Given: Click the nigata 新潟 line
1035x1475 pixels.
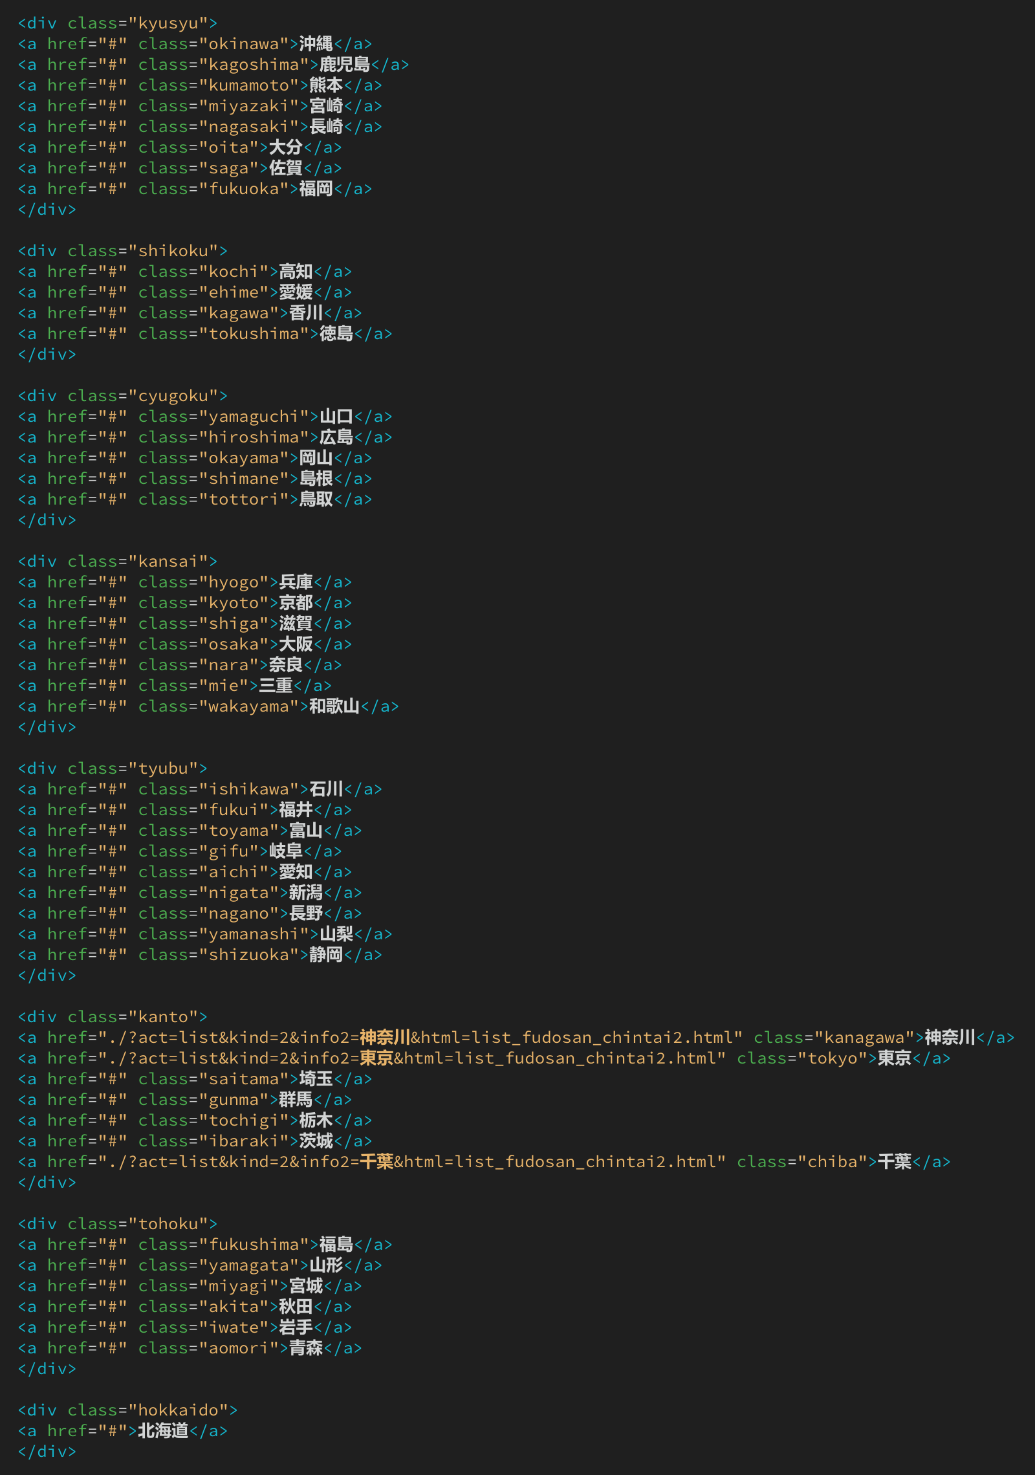Looking at the screenshot, I should (190, 893).
